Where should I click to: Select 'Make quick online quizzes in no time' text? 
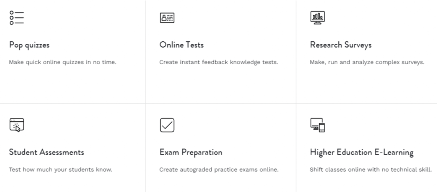click(x=63, y=62)
